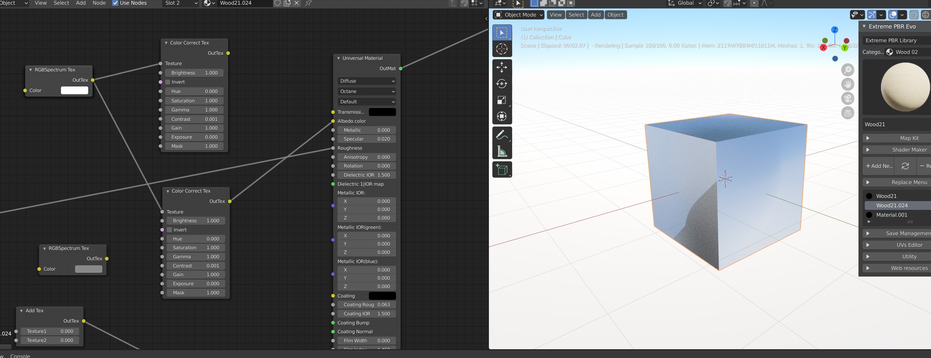Enable Invert in lower Color Correct Tex
This screenshot has width=931, height=358.
[x=170, y=230]
